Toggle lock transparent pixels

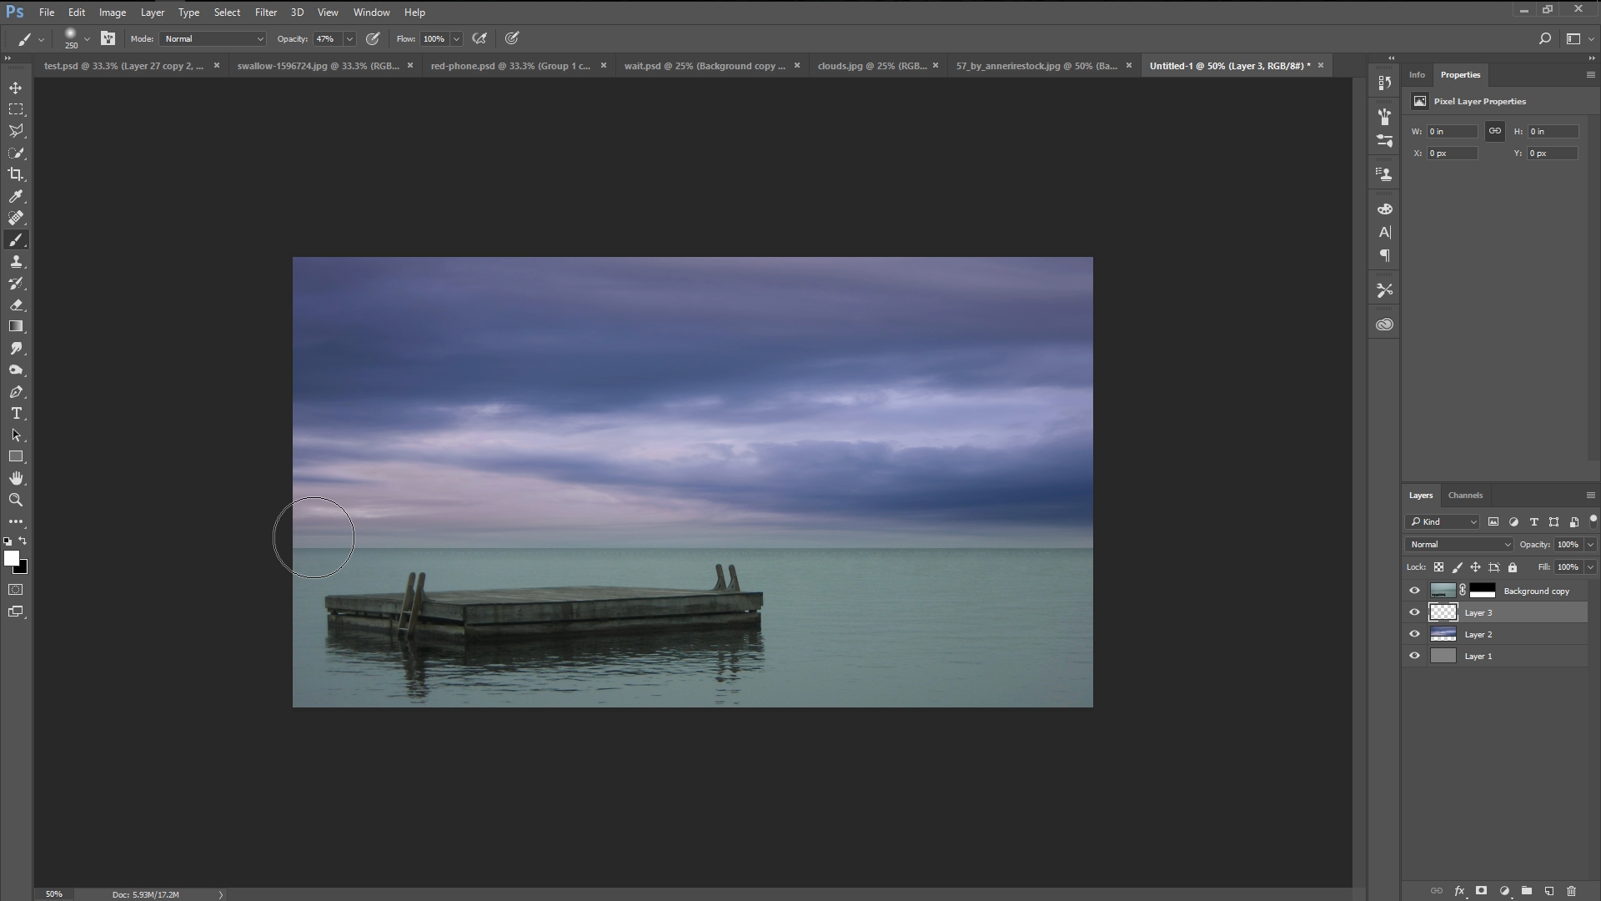click(x=1438, y=567)
